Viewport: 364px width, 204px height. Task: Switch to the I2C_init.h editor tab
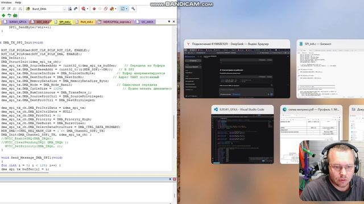point(145,22)
